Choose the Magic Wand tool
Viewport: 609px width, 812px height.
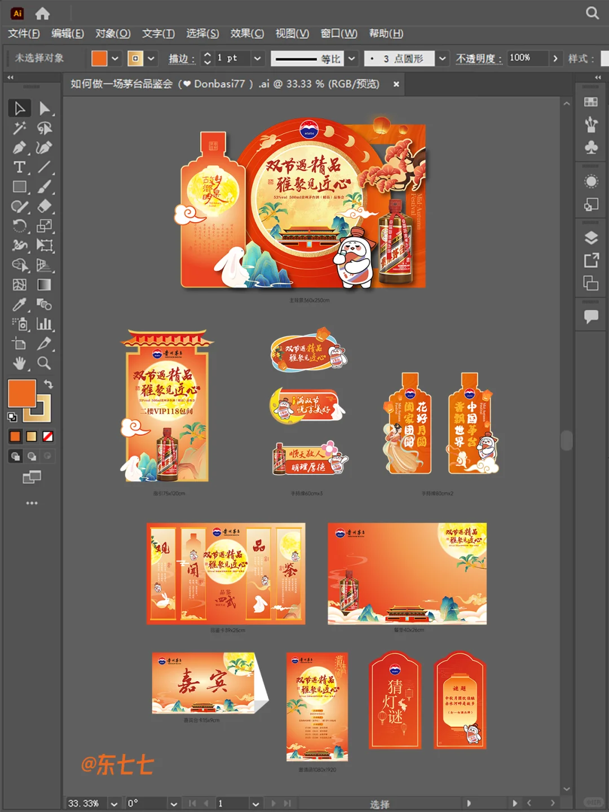point(20,128)
